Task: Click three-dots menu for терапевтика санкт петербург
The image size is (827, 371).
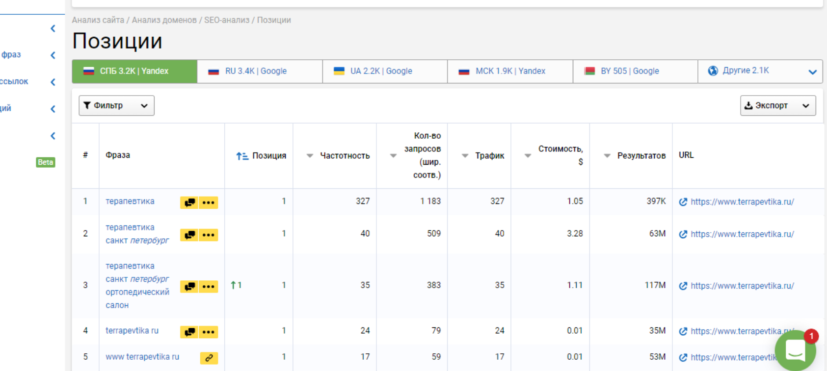Action: (208, 235)
